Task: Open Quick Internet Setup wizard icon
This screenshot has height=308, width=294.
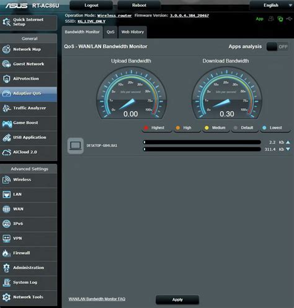Action: coord(6,22)
